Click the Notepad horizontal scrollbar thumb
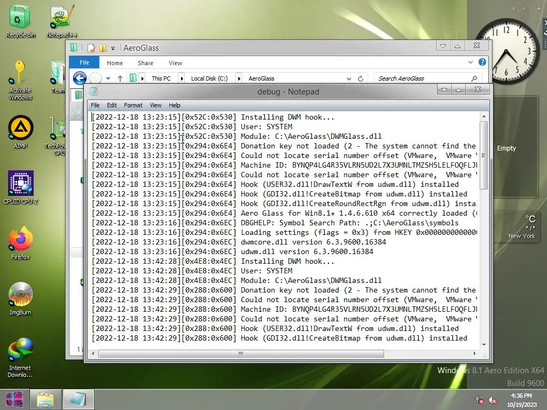 [241, 353]
